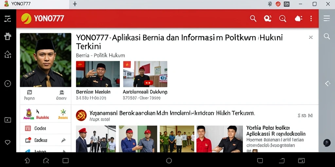Click the dark square icon in title bar
The width and height of the screenshot is (335, 167).
(x=287, y=4)
